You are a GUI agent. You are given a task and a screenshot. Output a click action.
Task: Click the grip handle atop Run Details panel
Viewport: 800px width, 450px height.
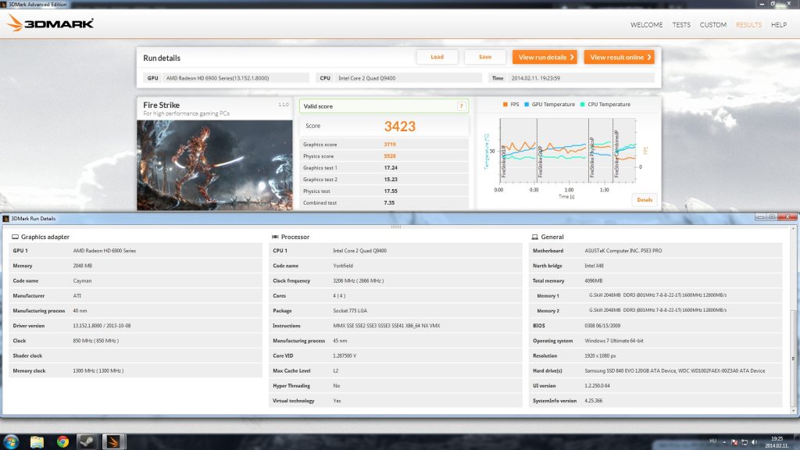(x=396, y=227)
